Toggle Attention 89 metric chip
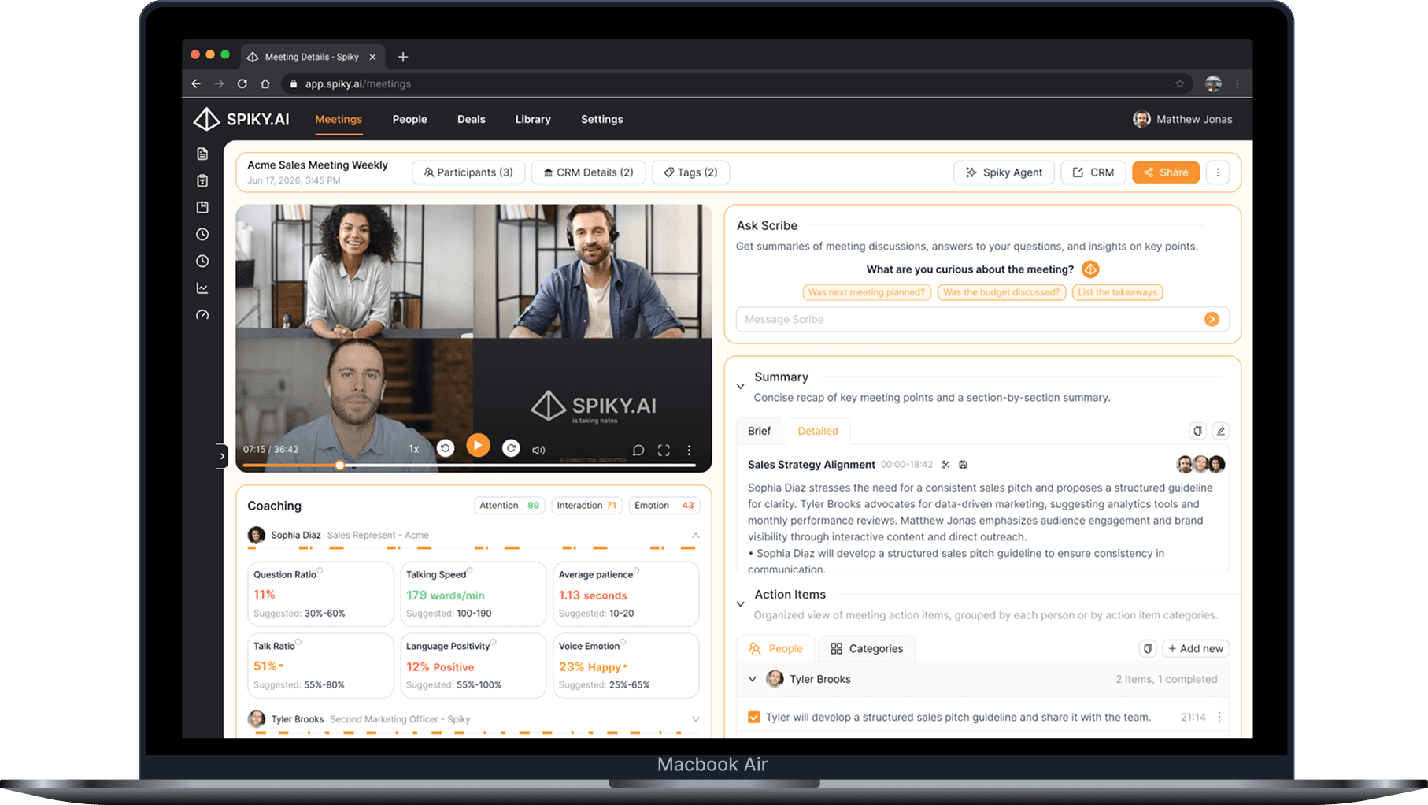1428x805 pixels. click(509, 506)
